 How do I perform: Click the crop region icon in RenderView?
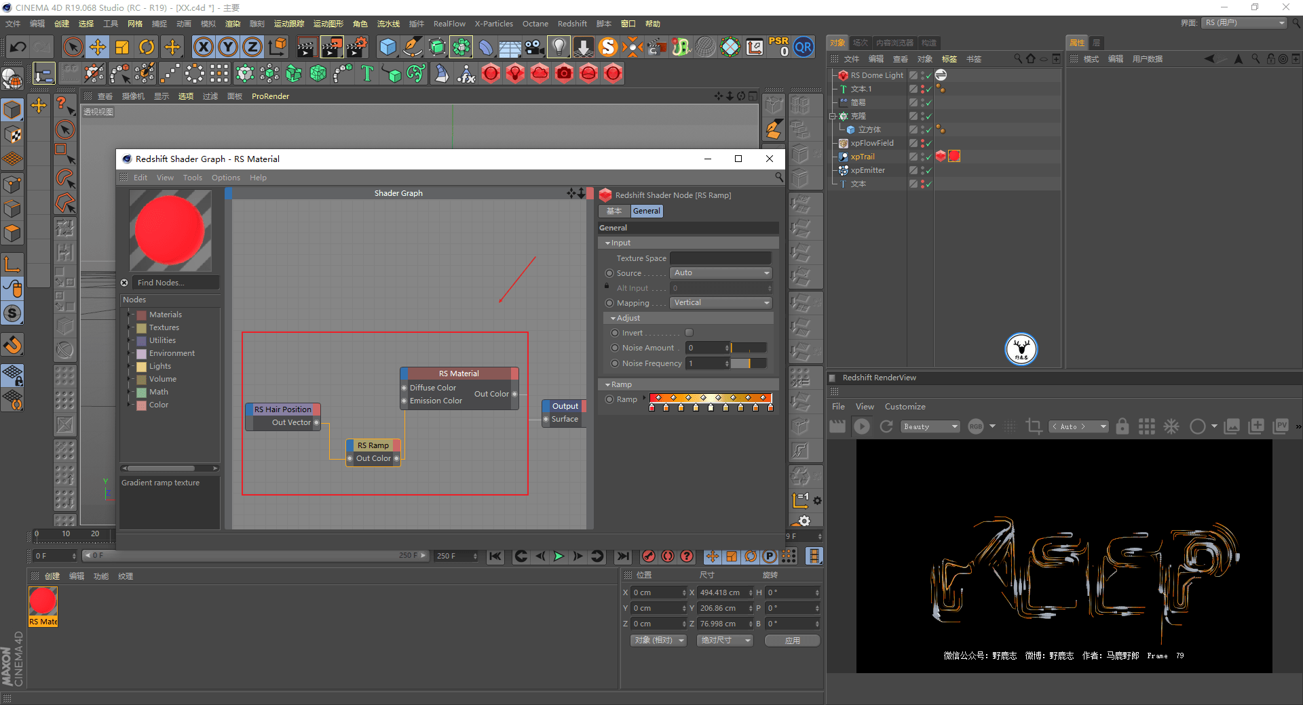point(1034,426)
